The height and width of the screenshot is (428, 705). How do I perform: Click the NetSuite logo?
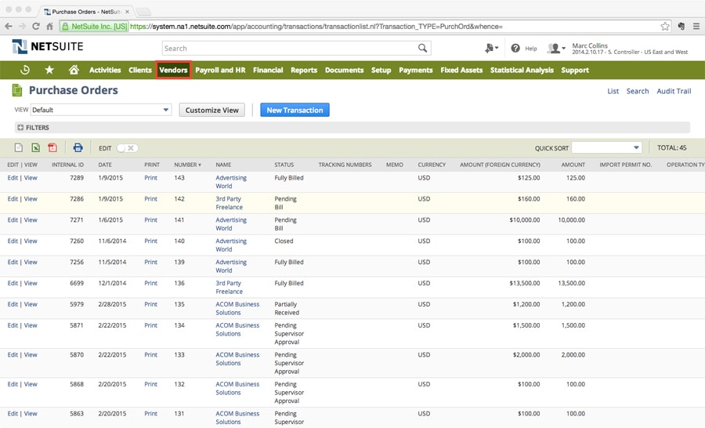pos(48,46)
